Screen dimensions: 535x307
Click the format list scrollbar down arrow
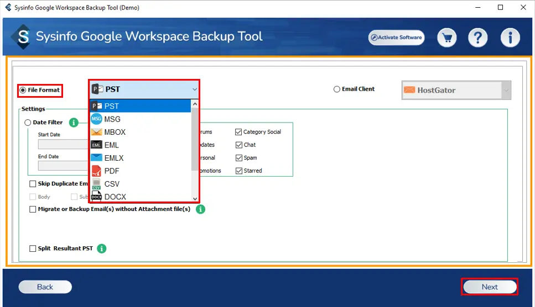[195, 199]
